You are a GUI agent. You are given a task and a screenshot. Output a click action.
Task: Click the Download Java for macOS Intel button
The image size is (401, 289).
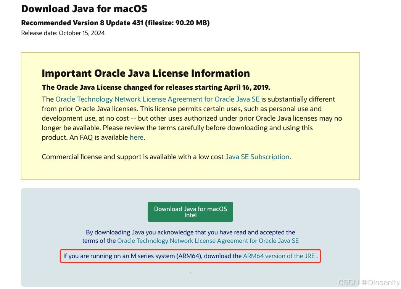tap(190, 212)
